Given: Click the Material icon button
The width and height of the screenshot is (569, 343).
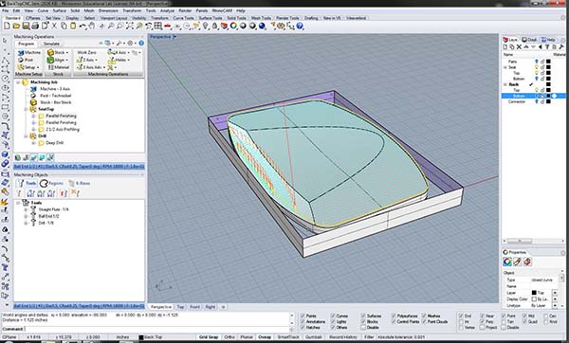Looking at the screenshot, I should [58, 67].
